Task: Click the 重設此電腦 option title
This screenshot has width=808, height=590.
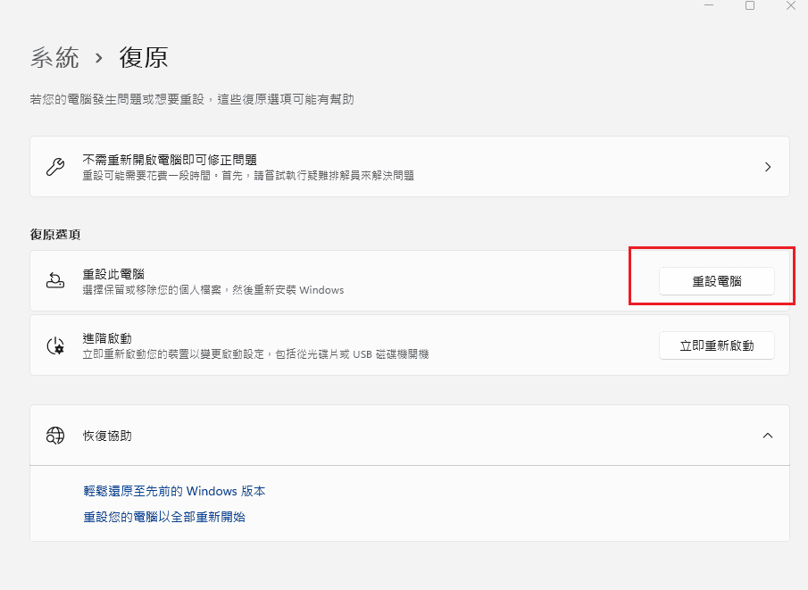Action: (x=113, y=274)
